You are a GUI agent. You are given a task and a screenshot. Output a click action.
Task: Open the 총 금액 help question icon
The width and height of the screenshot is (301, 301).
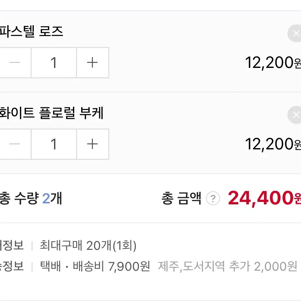coord(213,198)
